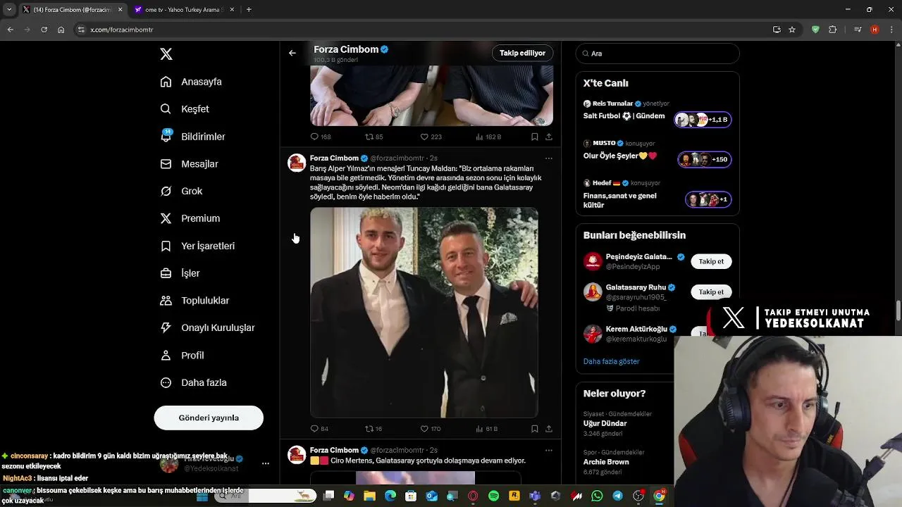Go to Chrome home page
This screenshot has width=902, height=507.
pyautogui.click(x=61, y=30)
